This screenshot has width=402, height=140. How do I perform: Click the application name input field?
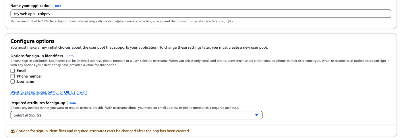[201, 14]
